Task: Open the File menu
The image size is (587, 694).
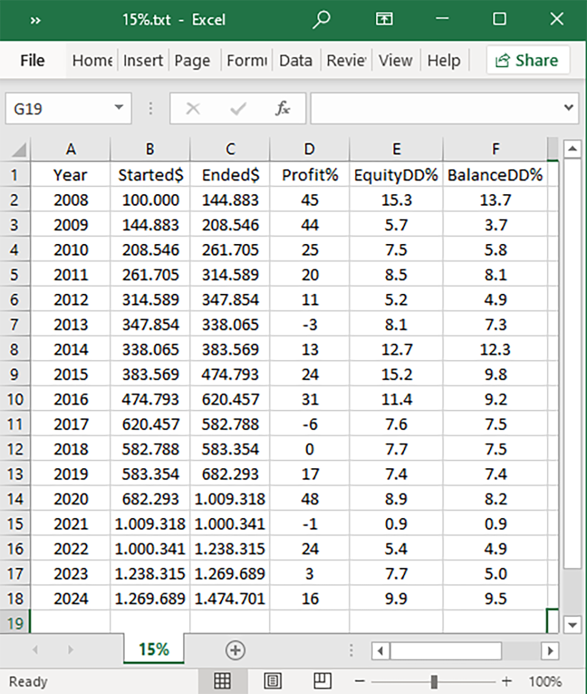Action: 32,60
